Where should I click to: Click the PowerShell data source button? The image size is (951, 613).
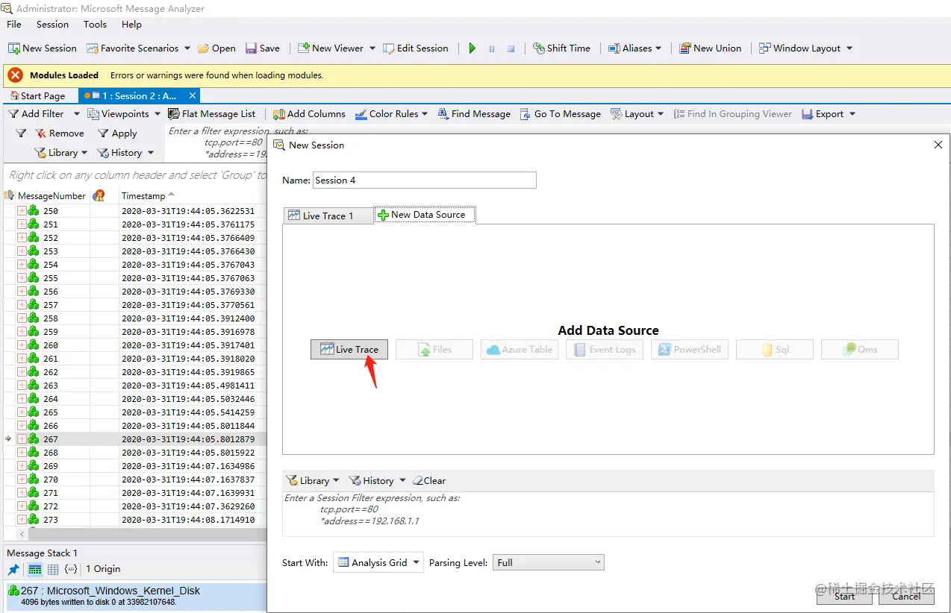[x=690, y=349]
